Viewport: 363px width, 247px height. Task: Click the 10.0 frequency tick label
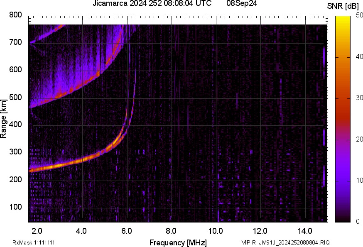coord(215,230)
